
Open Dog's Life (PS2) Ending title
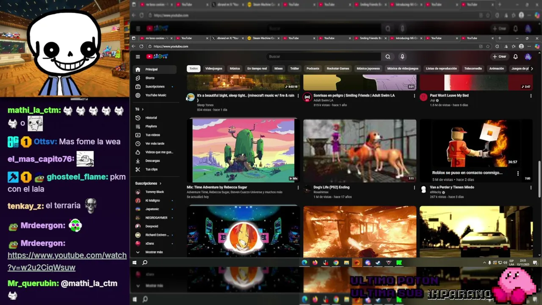(x=331, y=187)
